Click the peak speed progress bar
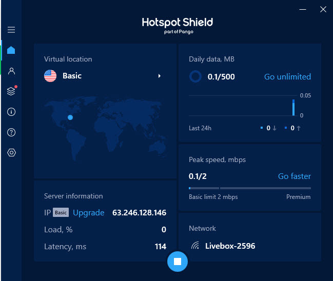333x281 pixels. pyautogui.click(x=250, y=188)
